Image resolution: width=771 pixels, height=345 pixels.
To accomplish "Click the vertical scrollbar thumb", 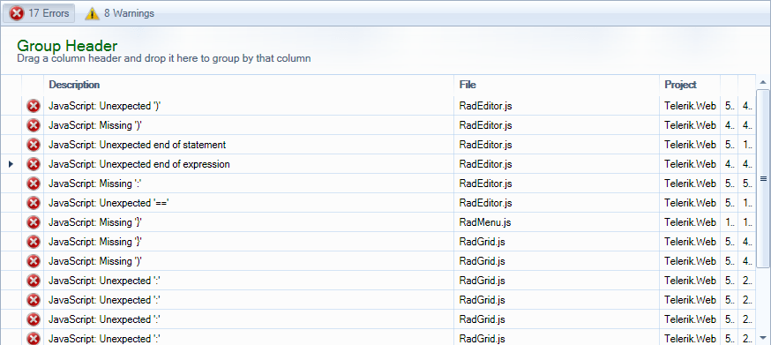I will pyautogui.click(x=763, y=178).
